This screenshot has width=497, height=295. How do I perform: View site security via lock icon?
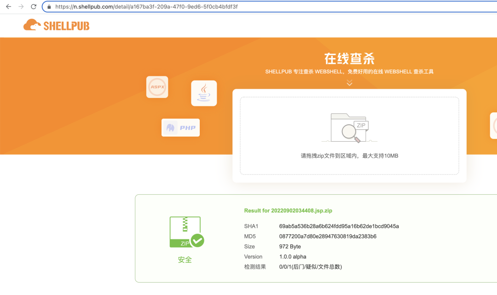49,6
